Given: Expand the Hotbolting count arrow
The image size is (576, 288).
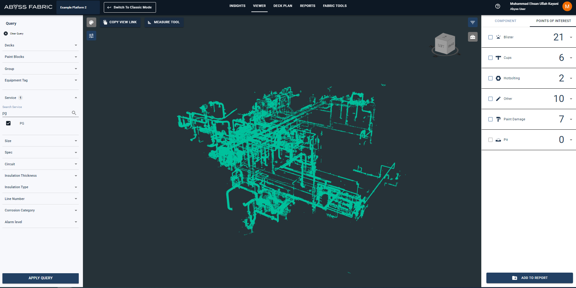Looking at the screenshot, I should pyautogui.click(x=571, y=78).
